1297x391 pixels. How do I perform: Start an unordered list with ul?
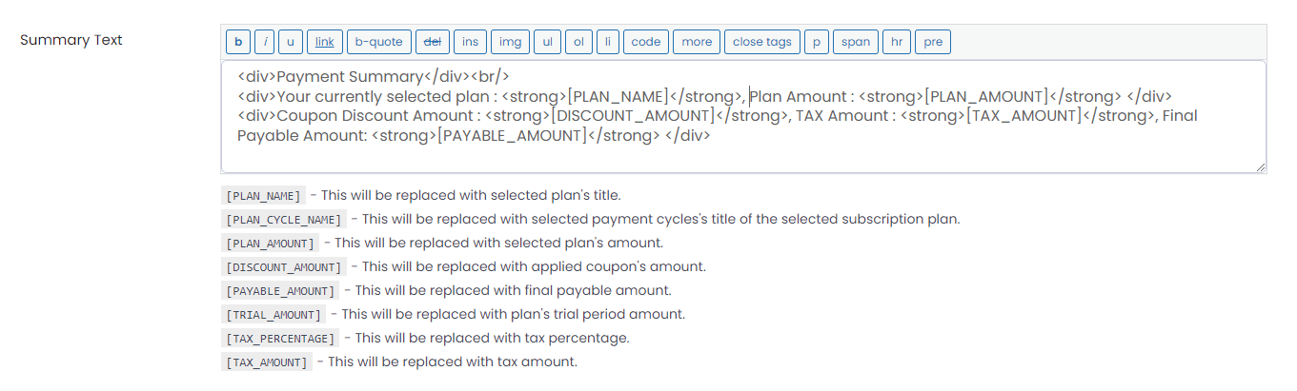pyautogui.click(x=547, y=42)
